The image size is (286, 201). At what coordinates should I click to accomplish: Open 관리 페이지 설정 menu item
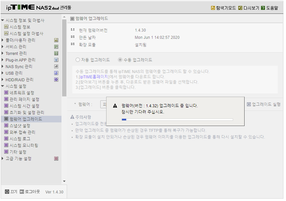pos(24,99)
